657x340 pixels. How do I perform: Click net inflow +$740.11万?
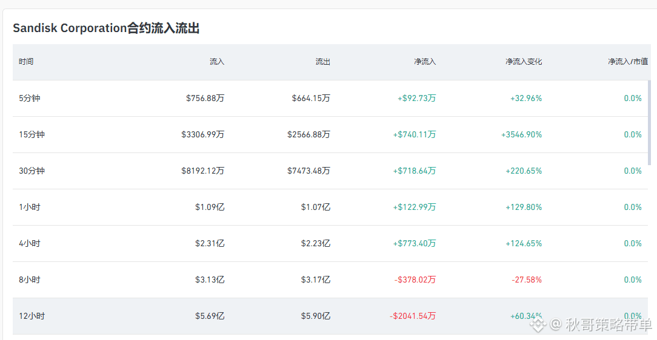pyautogui.click(x=415, y=135)
